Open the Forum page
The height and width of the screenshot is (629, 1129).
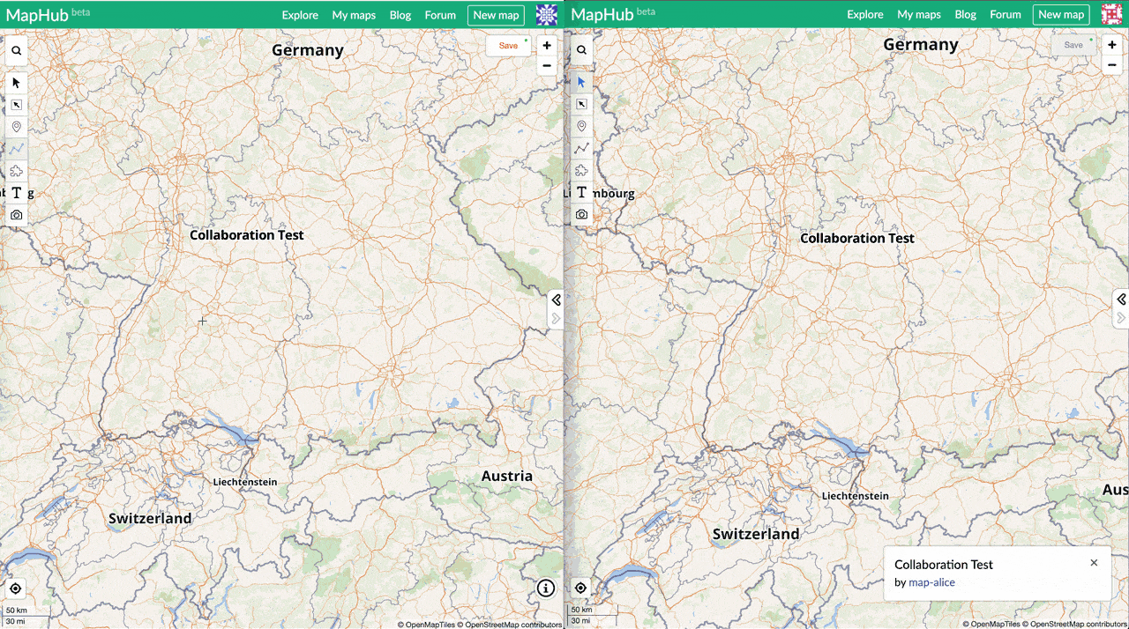point(440,15)
